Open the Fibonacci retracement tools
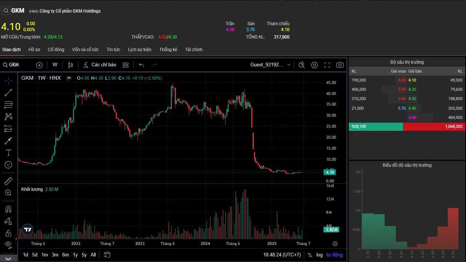Screen dimensions: 466x262 [x=8, y=105]
